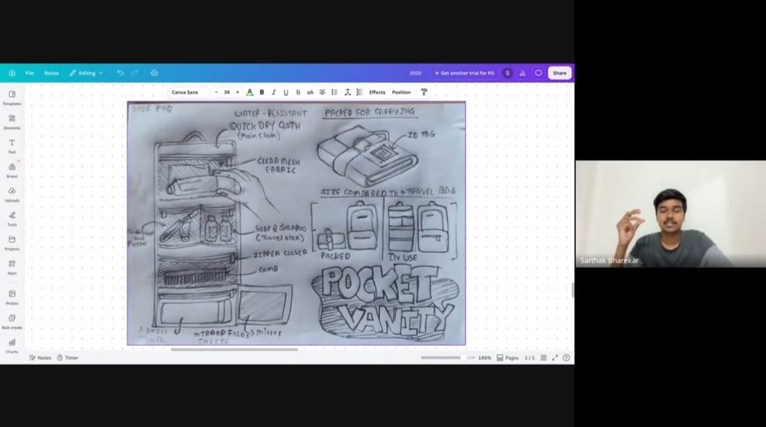Click the Share button

click(559, 73)
